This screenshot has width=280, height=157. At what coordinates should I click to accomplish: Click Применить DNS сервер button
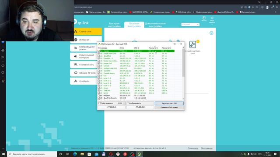(x=169, y=107)
